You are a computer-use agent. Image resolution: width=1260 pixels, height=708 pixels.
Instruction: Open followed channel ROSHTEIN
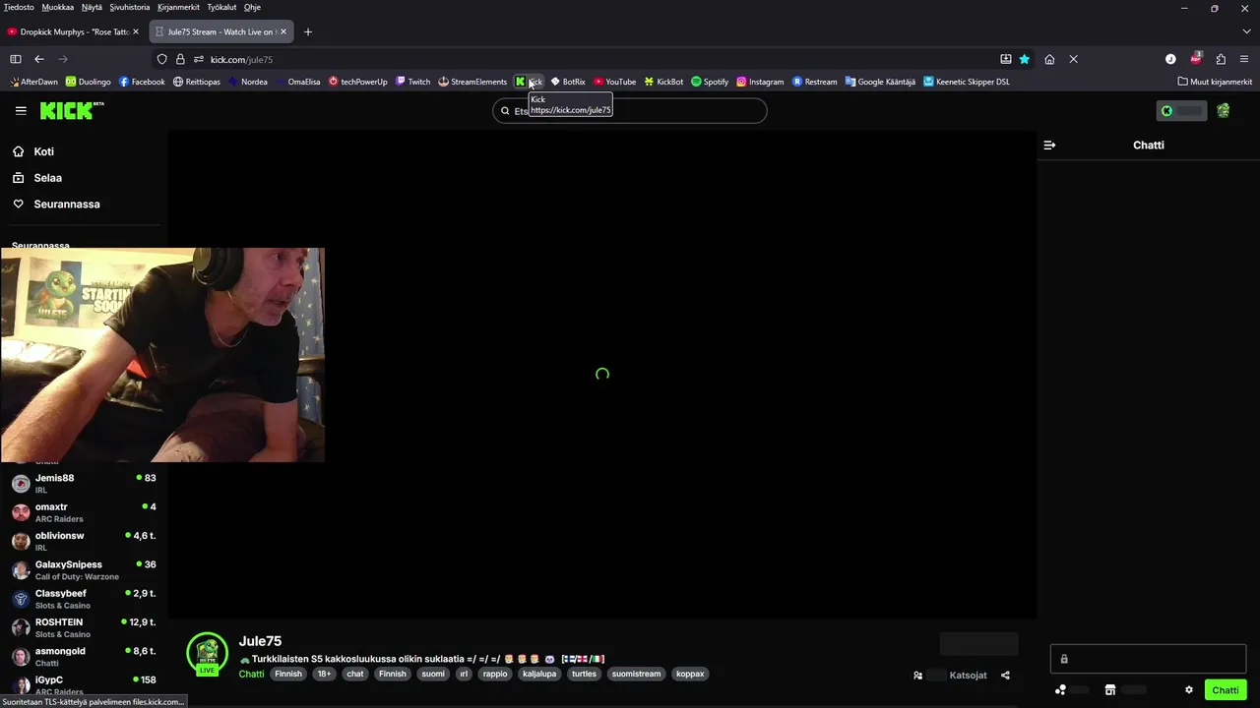coord(84,627)
